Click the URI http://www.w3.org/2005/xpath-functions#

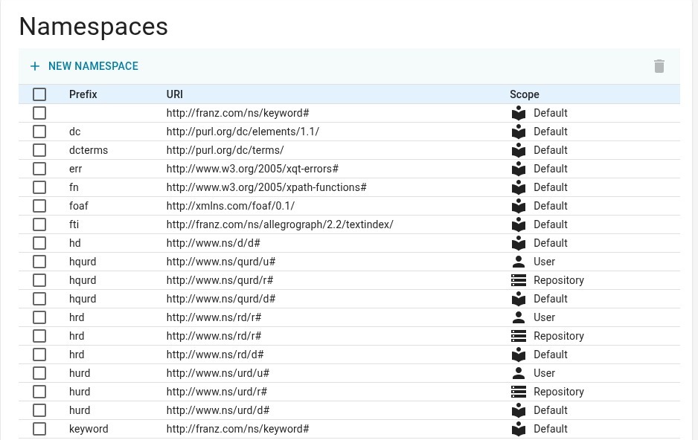(x=266, y=187)
